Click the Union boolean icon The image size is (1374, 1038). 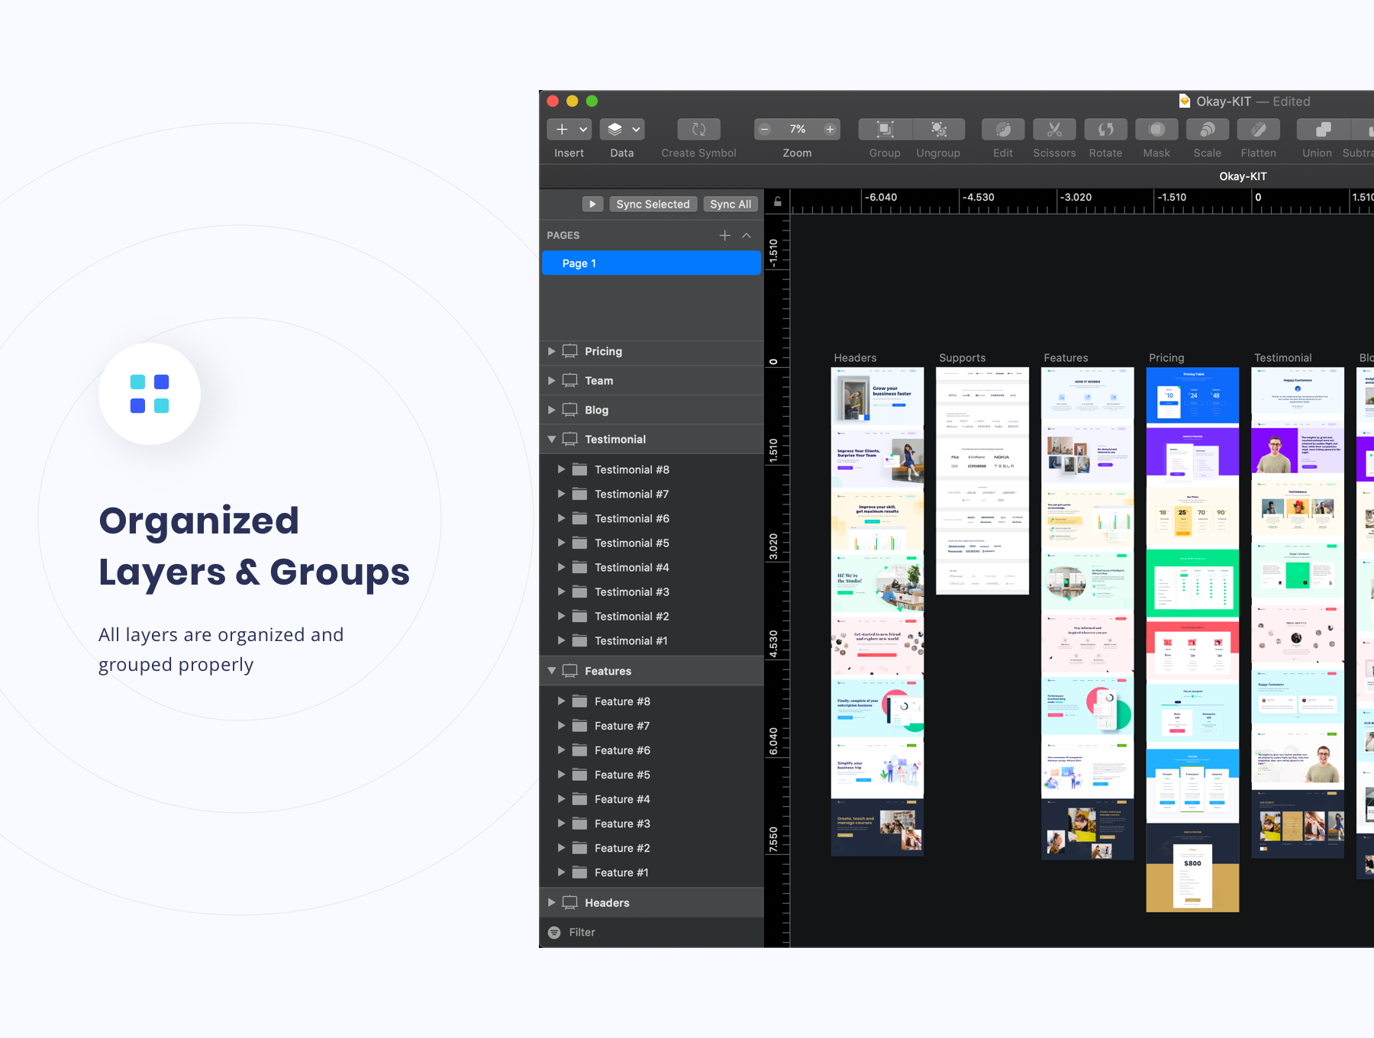coord(1322,130)
